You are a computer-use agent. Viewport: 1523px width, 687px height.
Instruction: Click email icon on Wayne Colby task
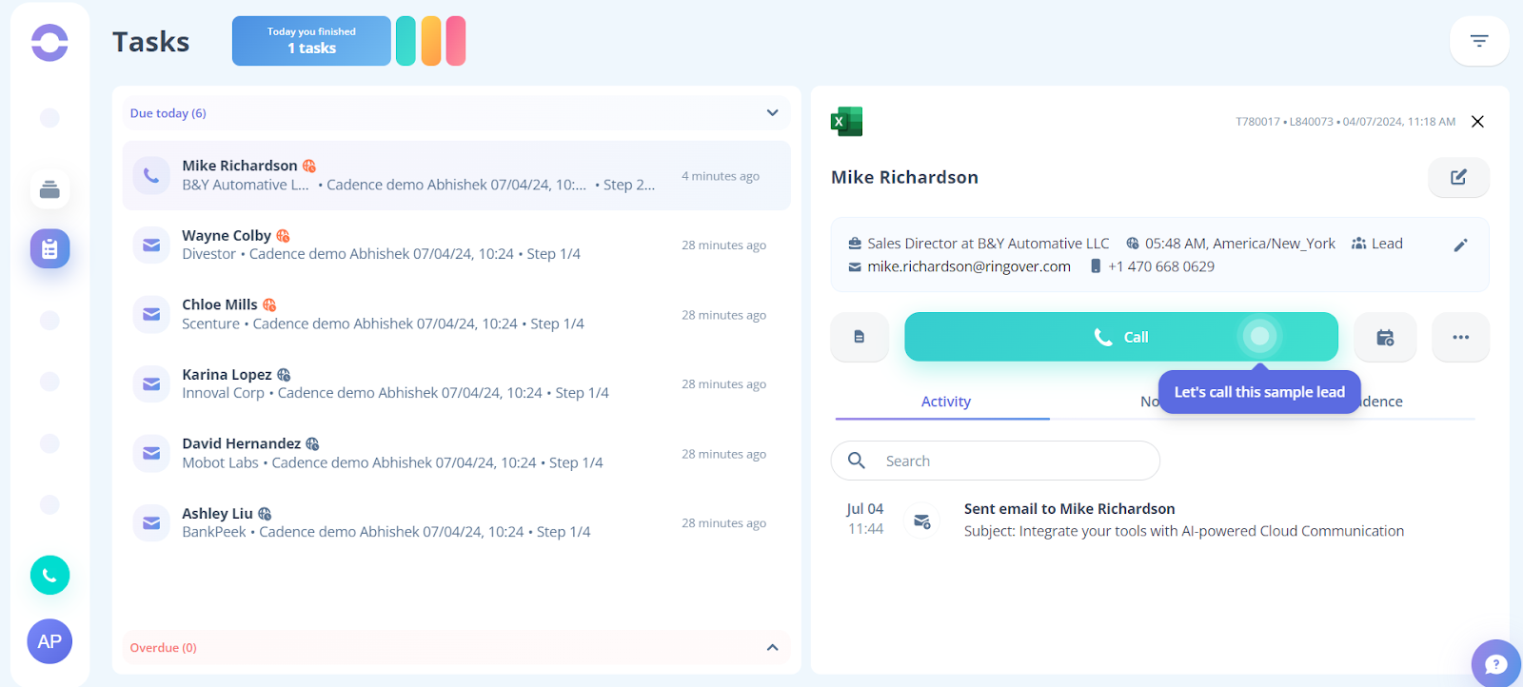(151, 245)
